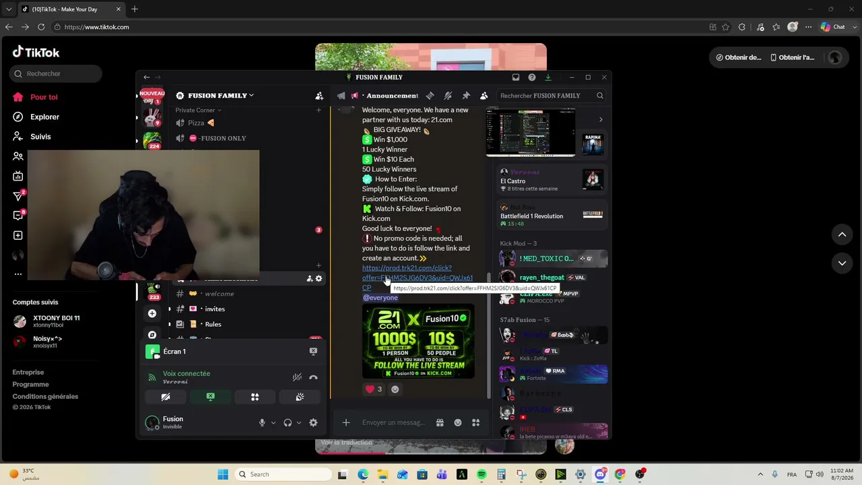Invite people to FUSION FAMILY server
The image size is (862, 485).
coord(319,96)
